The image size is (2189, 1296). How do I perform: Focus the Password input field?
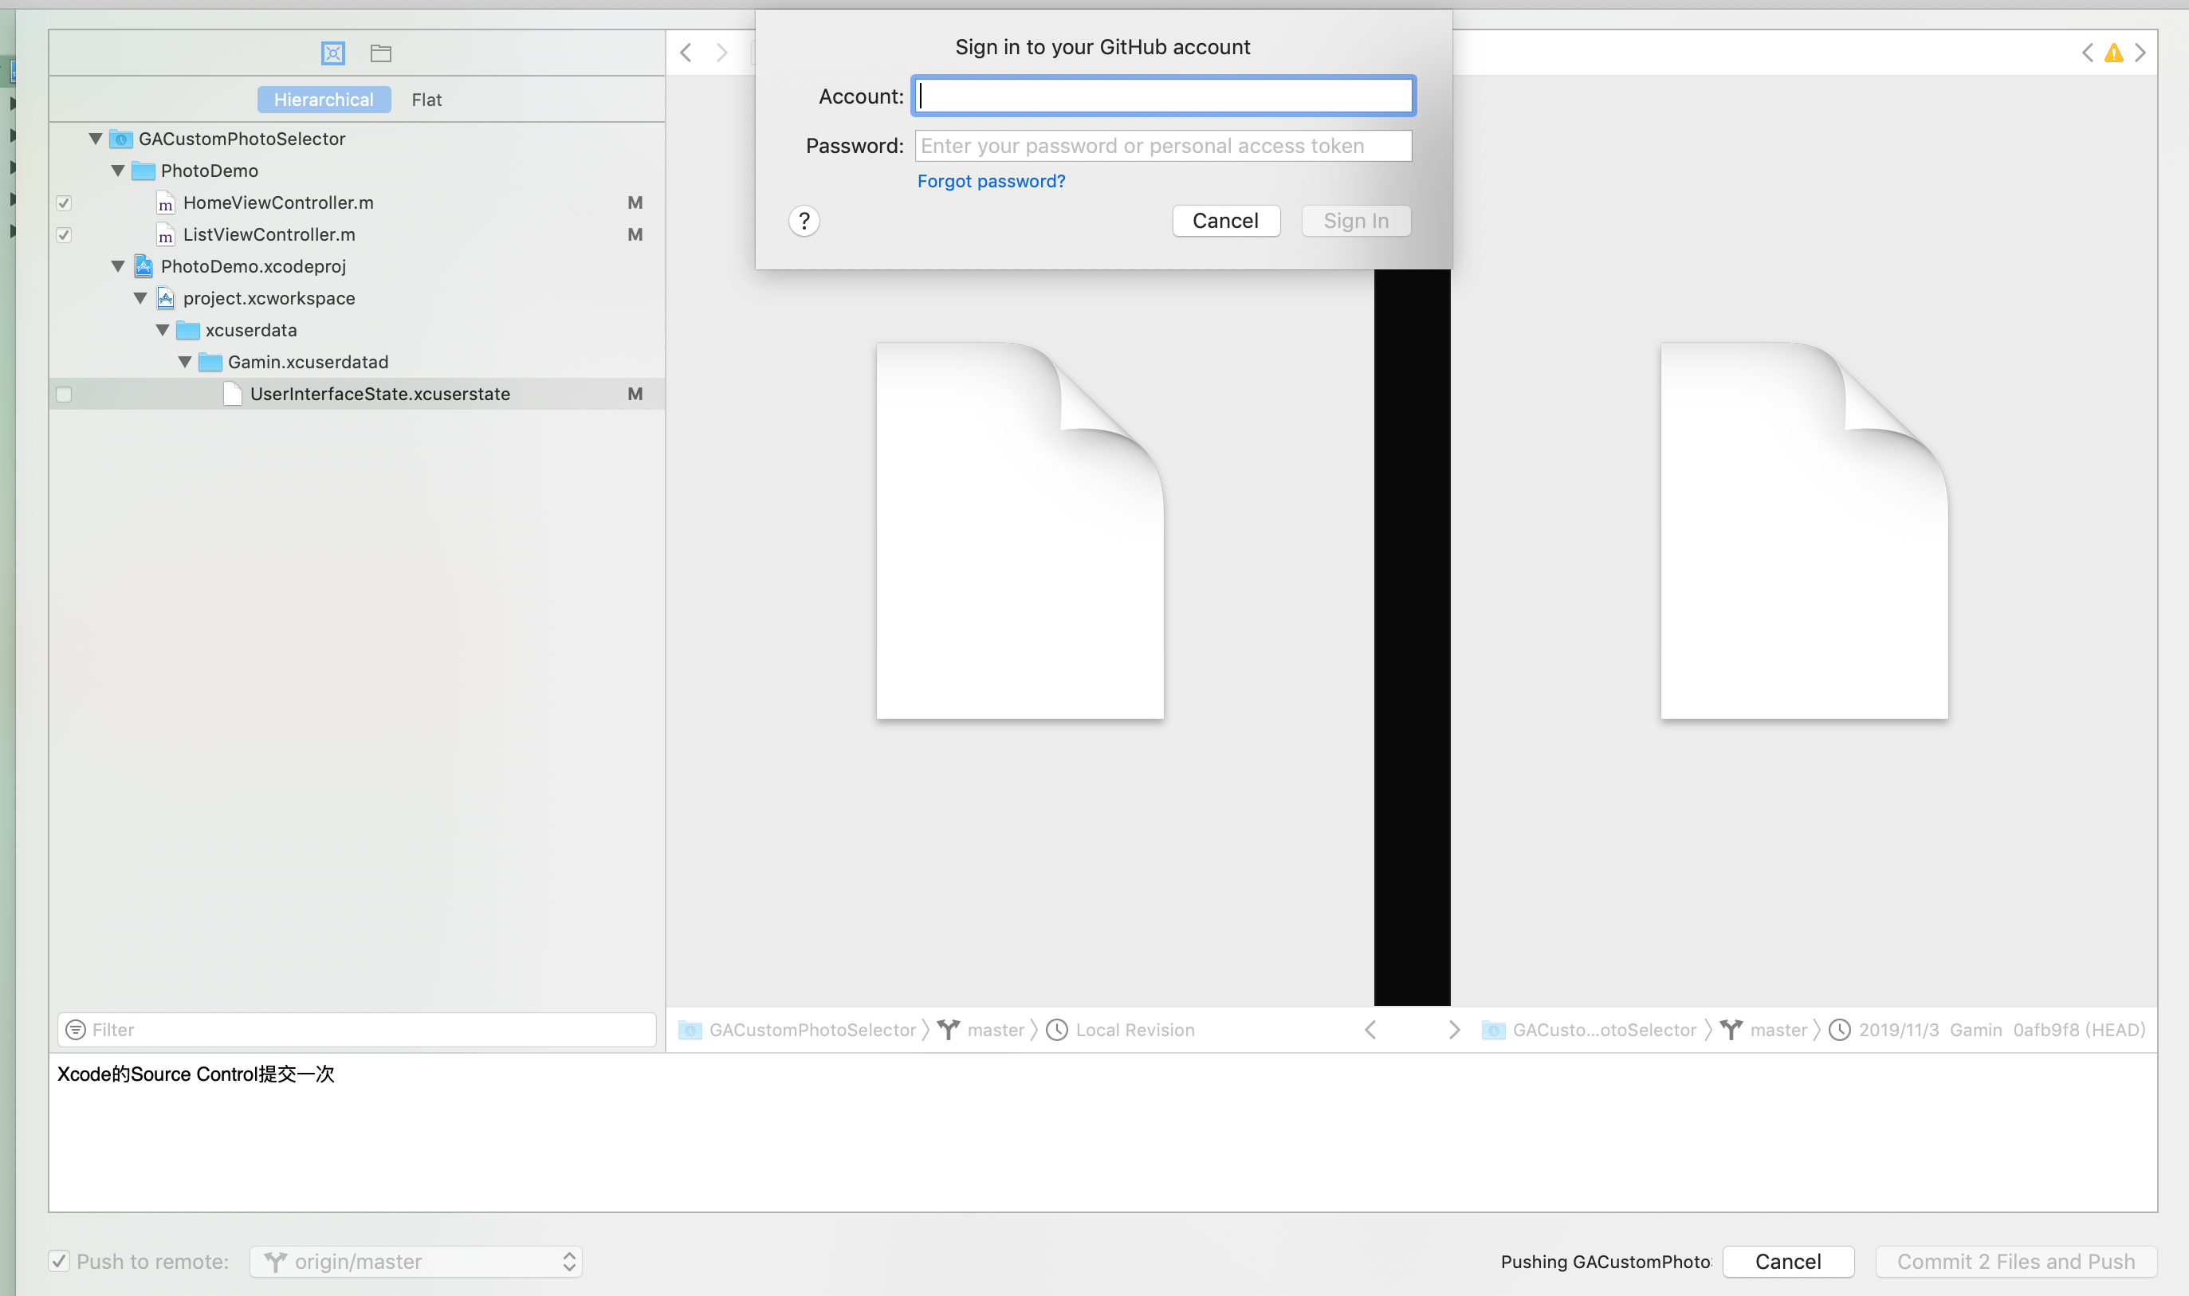(x=1163, y=146)
